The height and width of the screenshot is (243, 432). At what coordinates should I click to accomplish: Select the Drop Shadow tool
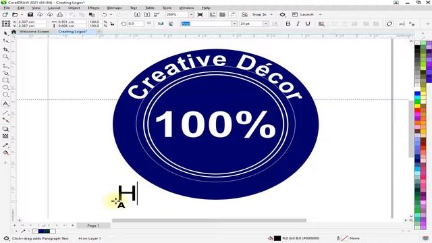tap(5, 129)
